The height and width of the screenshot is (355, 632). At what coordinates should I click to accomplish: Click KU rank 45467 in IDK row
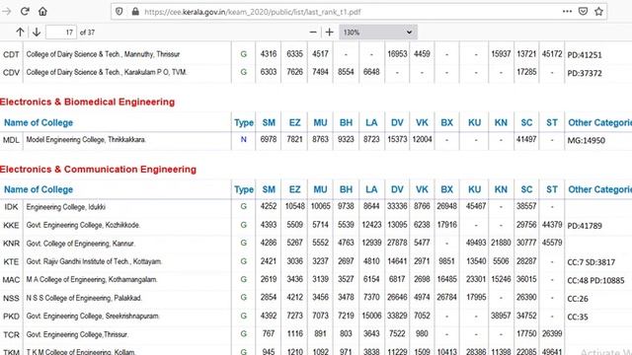[476, 206]
